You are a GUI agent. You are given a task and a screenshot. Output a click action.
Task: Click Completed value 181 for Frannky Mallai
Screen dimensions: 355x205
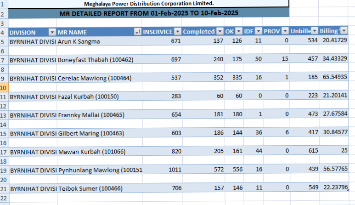[203, 114]
